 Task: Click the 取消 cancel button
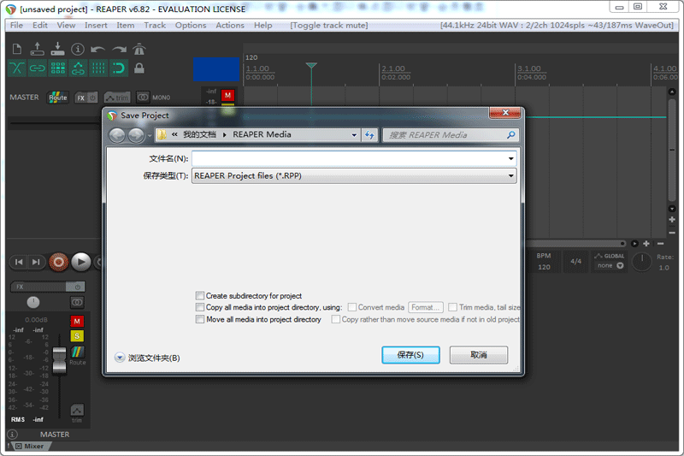coord(479,355)
